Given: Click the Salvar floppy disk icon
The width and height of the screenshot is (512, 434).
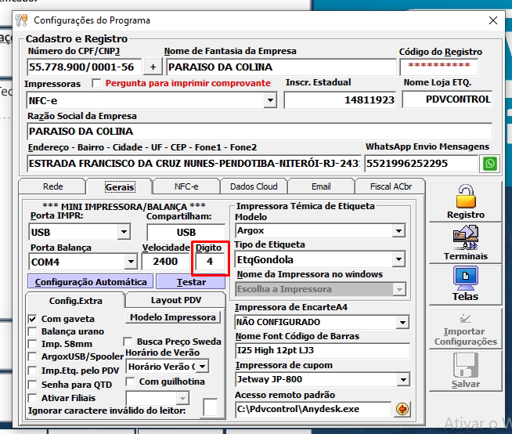Looking at the screenshot, I should pos(465,368).
